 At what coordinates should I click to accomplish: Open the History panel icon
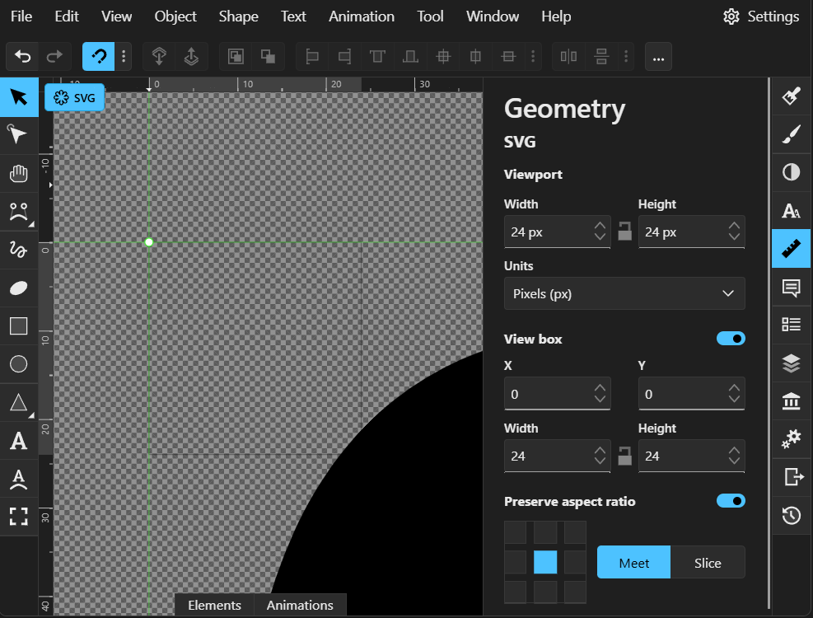point(791,516)
